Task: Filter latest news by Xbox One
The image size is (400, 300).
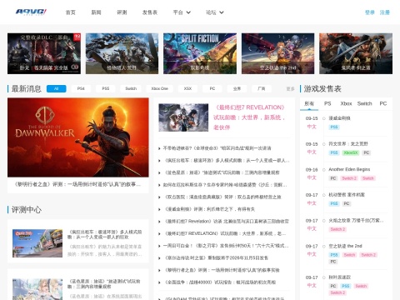Action: coord(160,88)
